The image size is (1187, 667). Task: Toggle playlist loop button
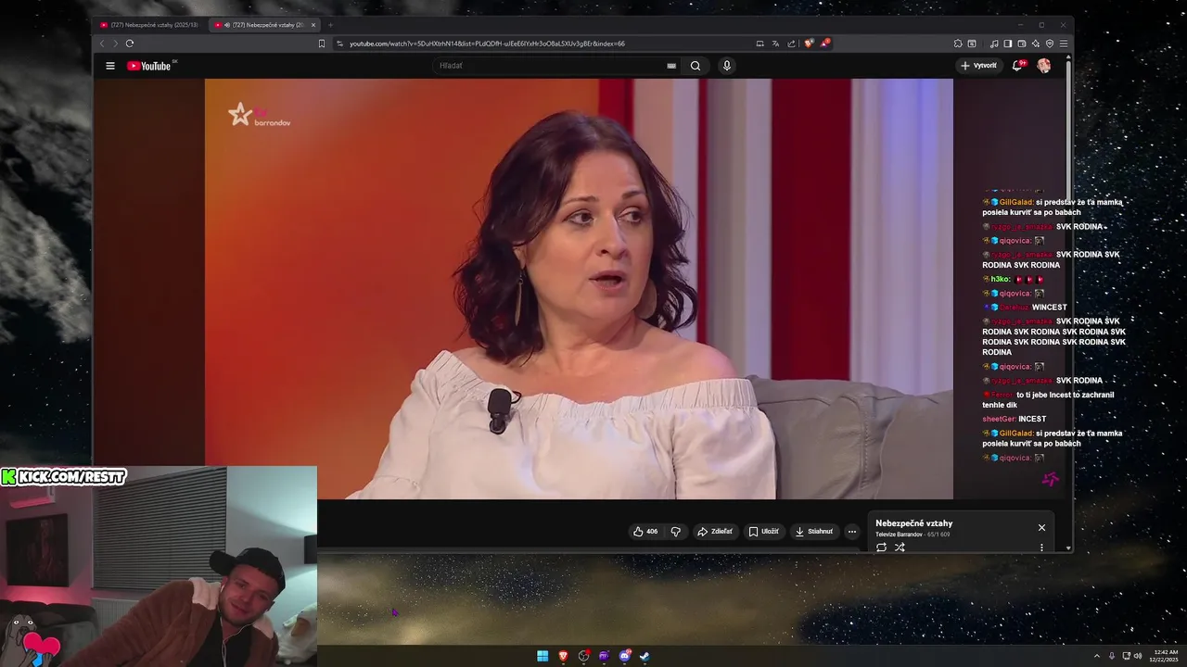[881, 547]
